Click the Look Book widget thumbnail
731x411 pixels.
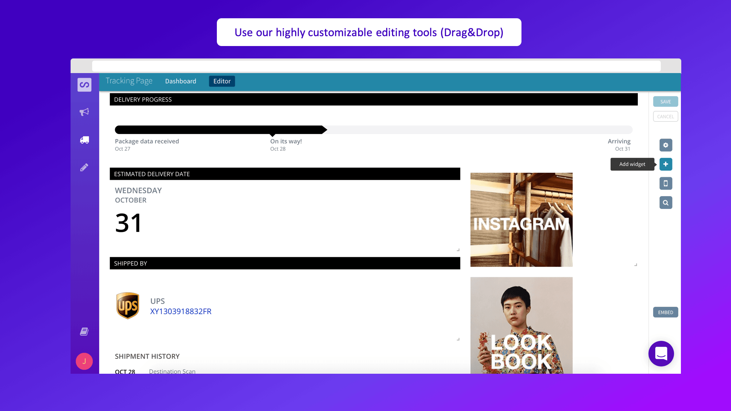521,325
